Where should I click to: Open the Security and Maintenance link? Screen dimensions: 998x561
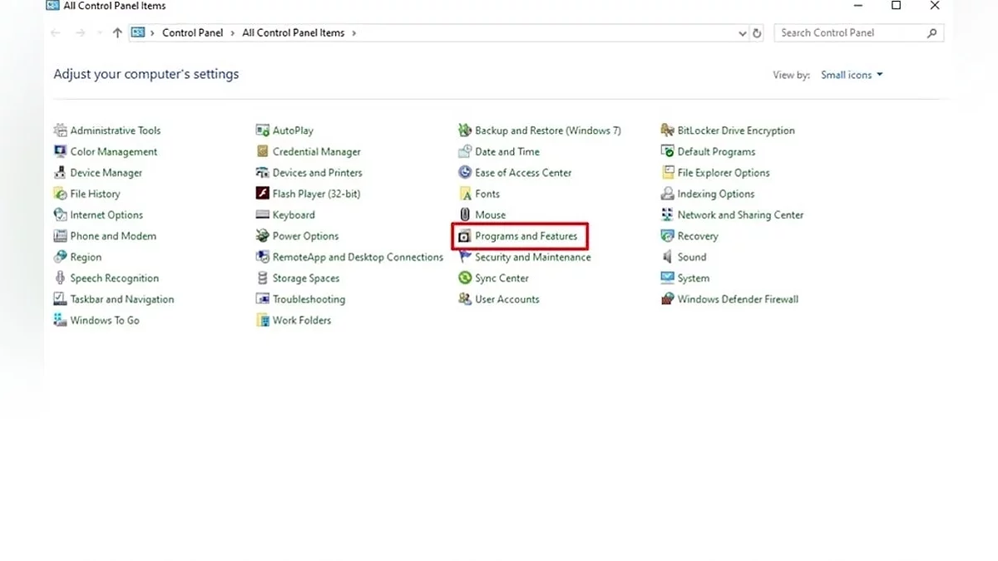pyautogui.click(x=532, y=258)
